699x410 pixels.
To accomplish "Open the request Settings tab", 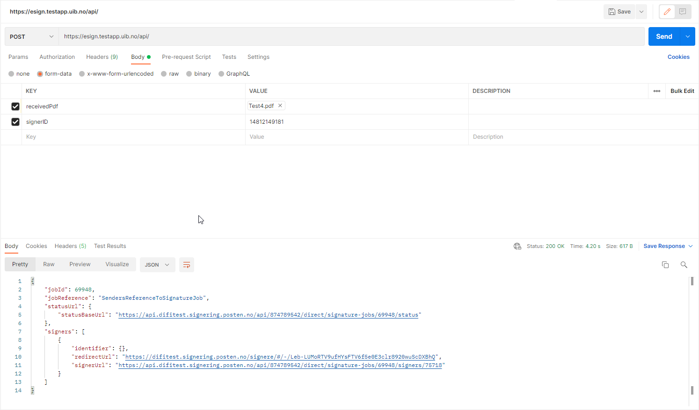I will point(258,57).
